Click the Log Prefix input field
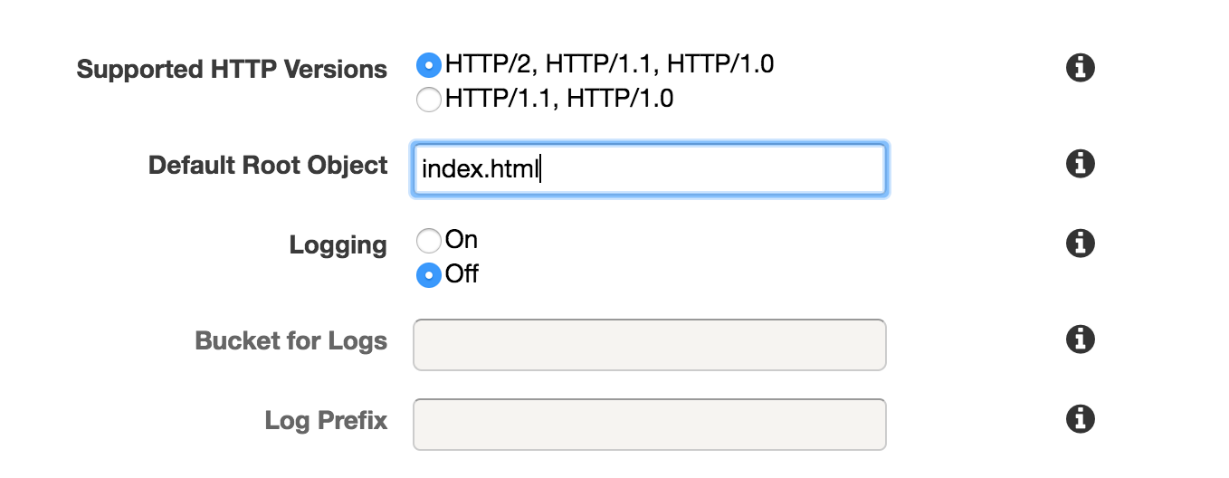This screenshot has height=478, width=1229. point(649,425)
